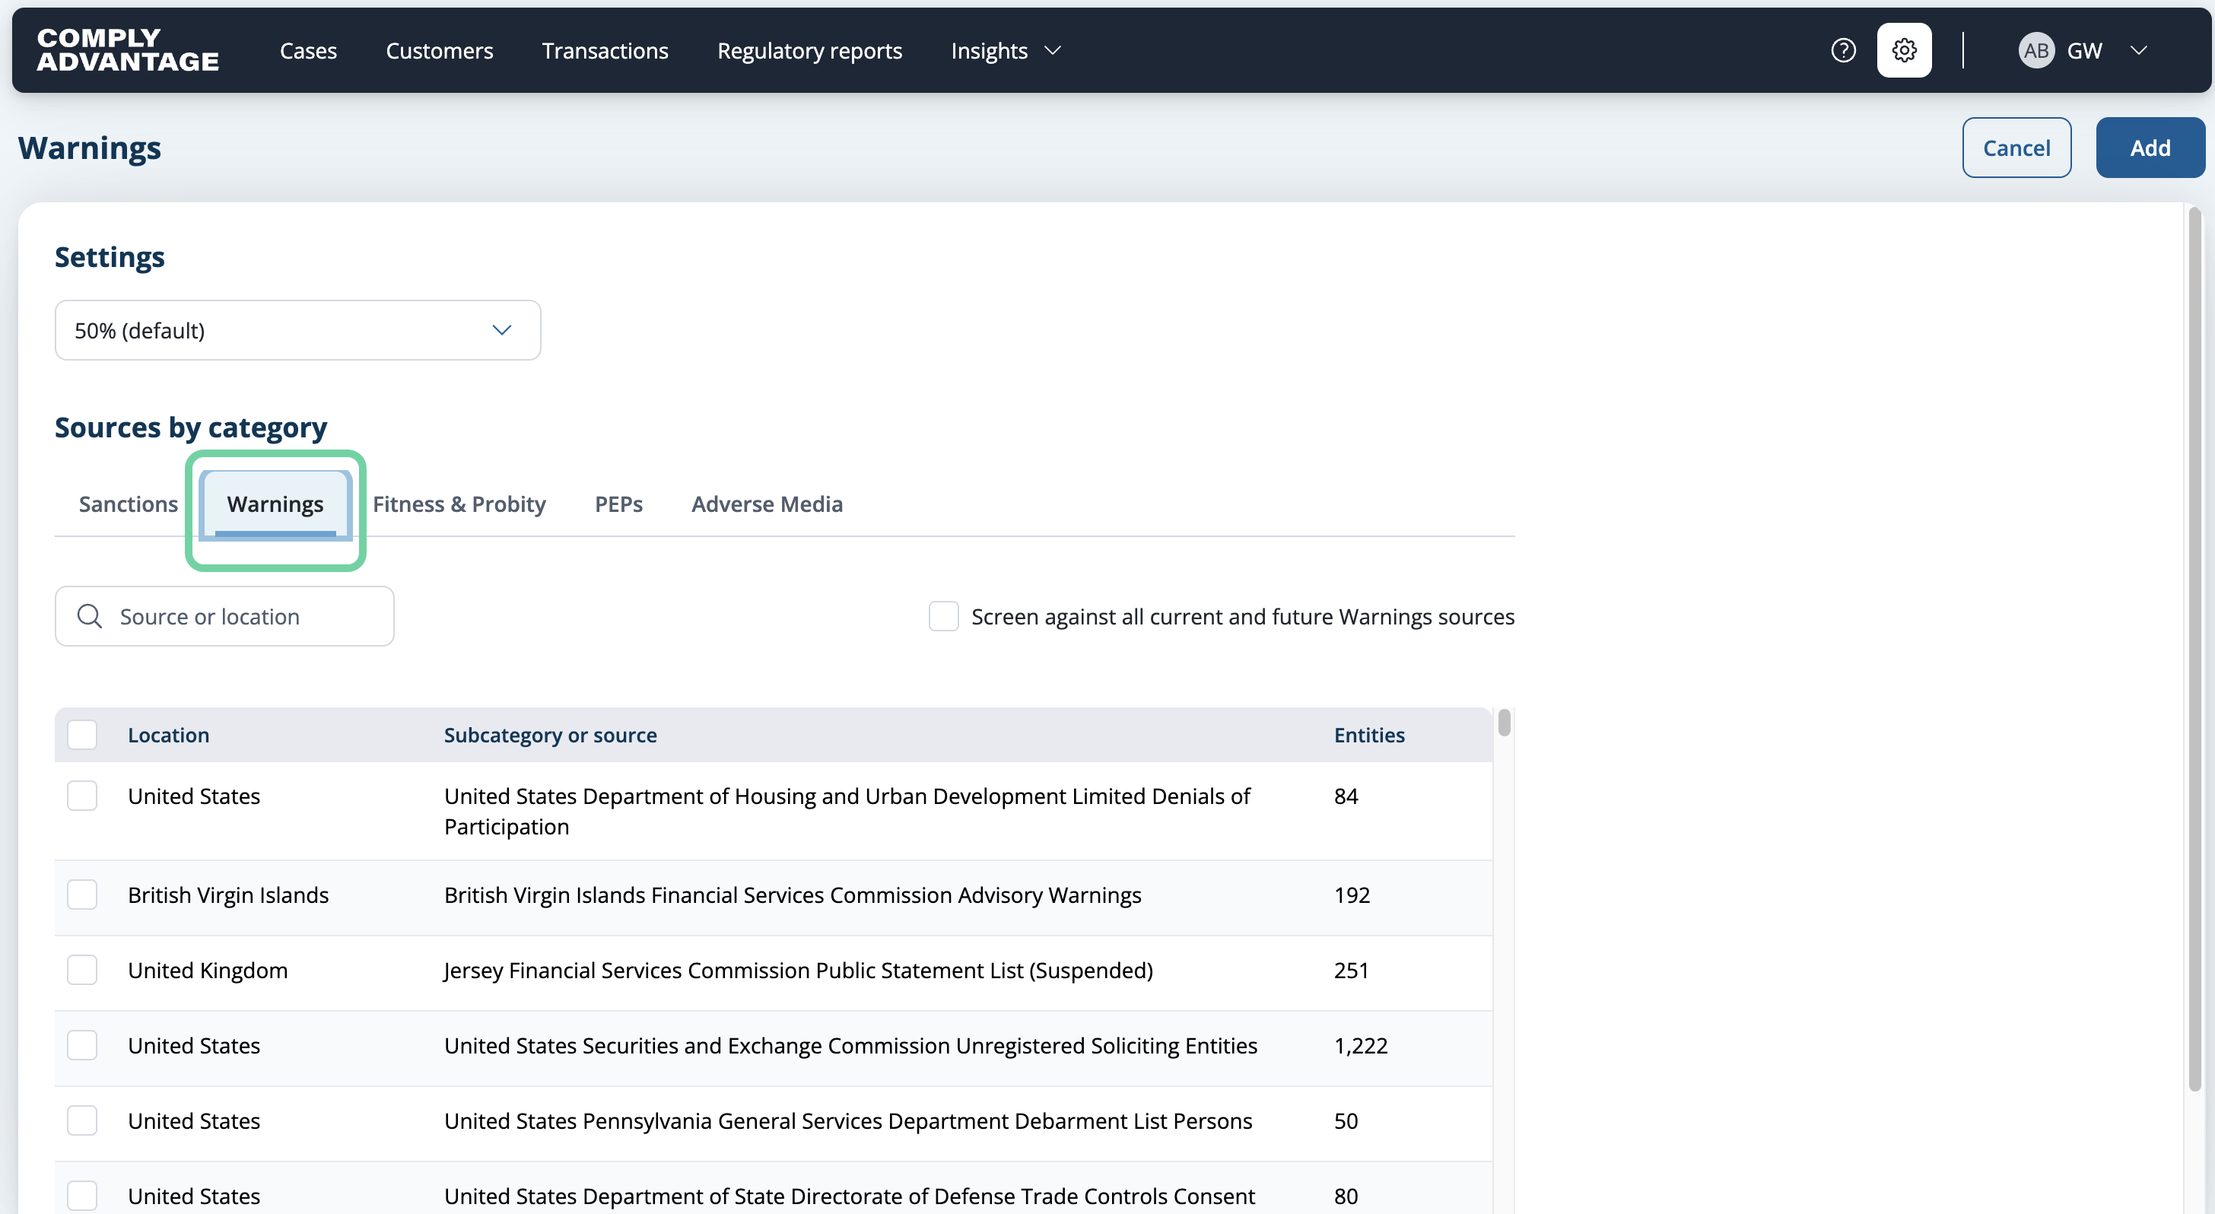Click the Location column header
The image size is (2215, 1214).
(169, 735)
